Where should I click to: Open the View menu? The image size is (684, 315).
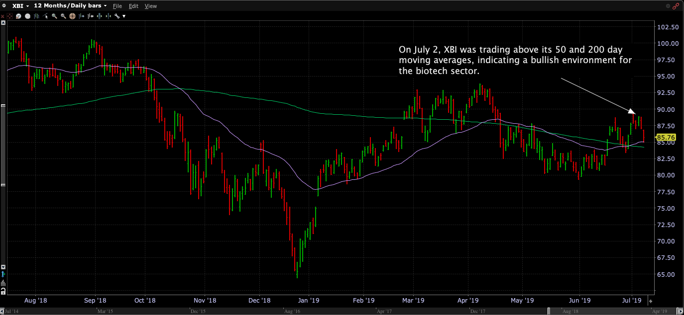151,6
